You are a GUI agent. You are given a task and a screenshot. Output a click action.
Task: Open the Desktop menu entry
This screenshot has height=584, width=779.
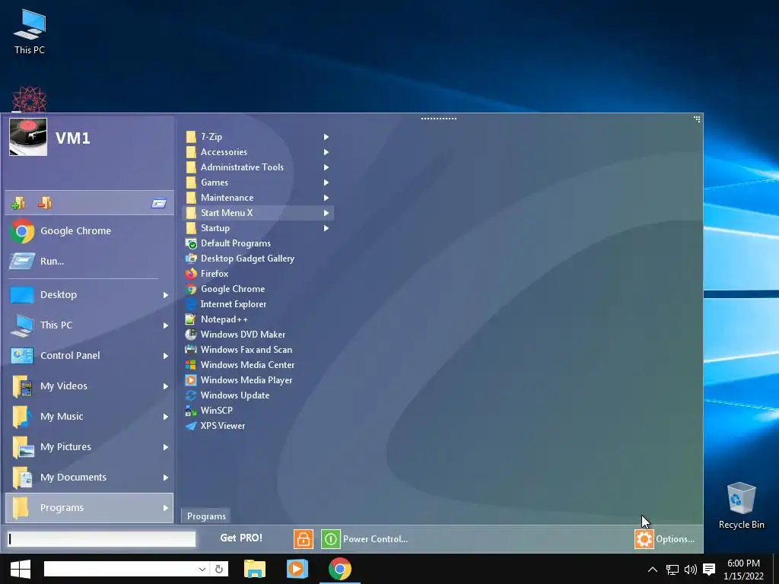pyautogui.click(x=90, y=295)
